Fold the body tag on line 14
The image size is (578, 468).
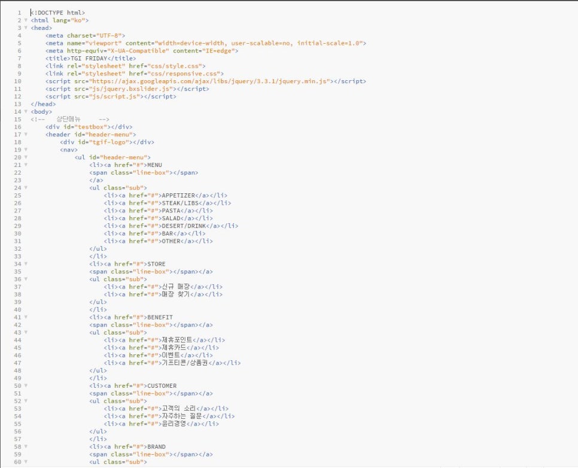tap(26, 112)
